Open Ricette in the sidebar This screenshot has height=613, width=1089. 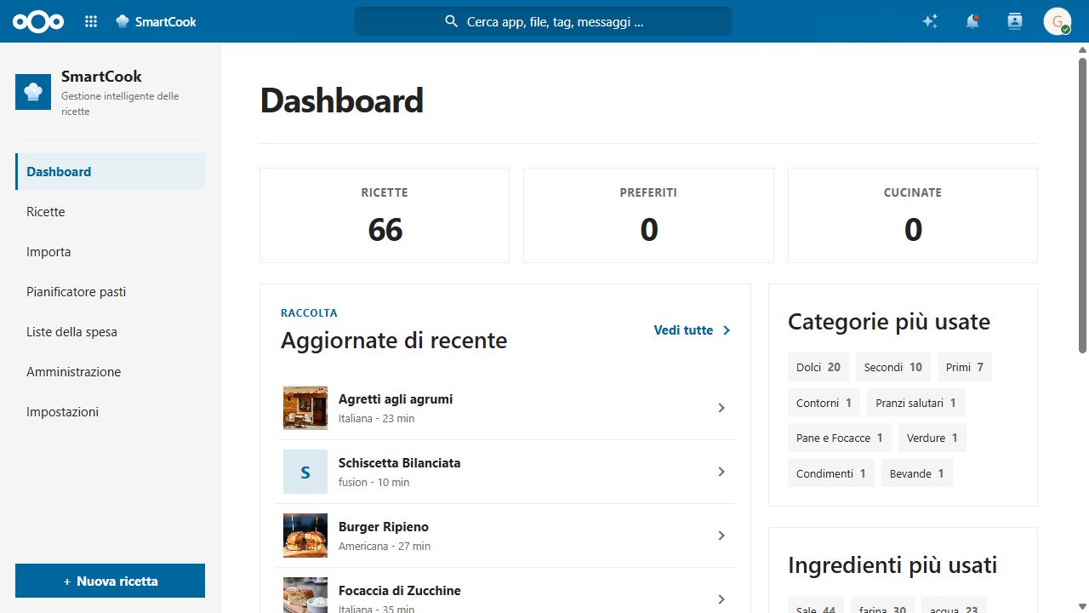[x=111, y=211]
